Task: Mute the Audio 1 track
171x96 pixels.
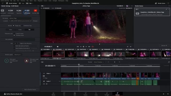Action: (47, 84)
